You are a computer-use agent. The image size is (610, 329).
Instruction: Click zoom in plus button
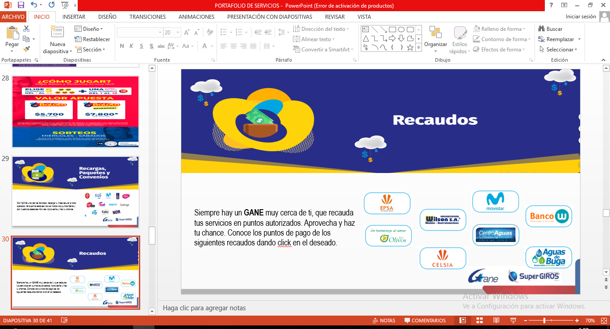coord(577,321)
